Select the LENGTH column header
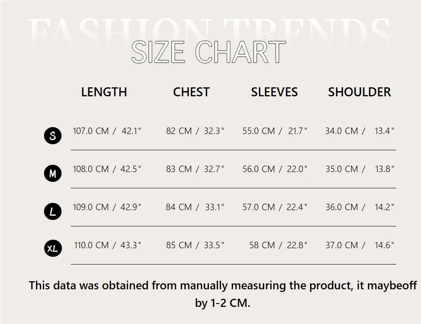The height and width of the screenshot is (324, 421). tap(104, 92)
